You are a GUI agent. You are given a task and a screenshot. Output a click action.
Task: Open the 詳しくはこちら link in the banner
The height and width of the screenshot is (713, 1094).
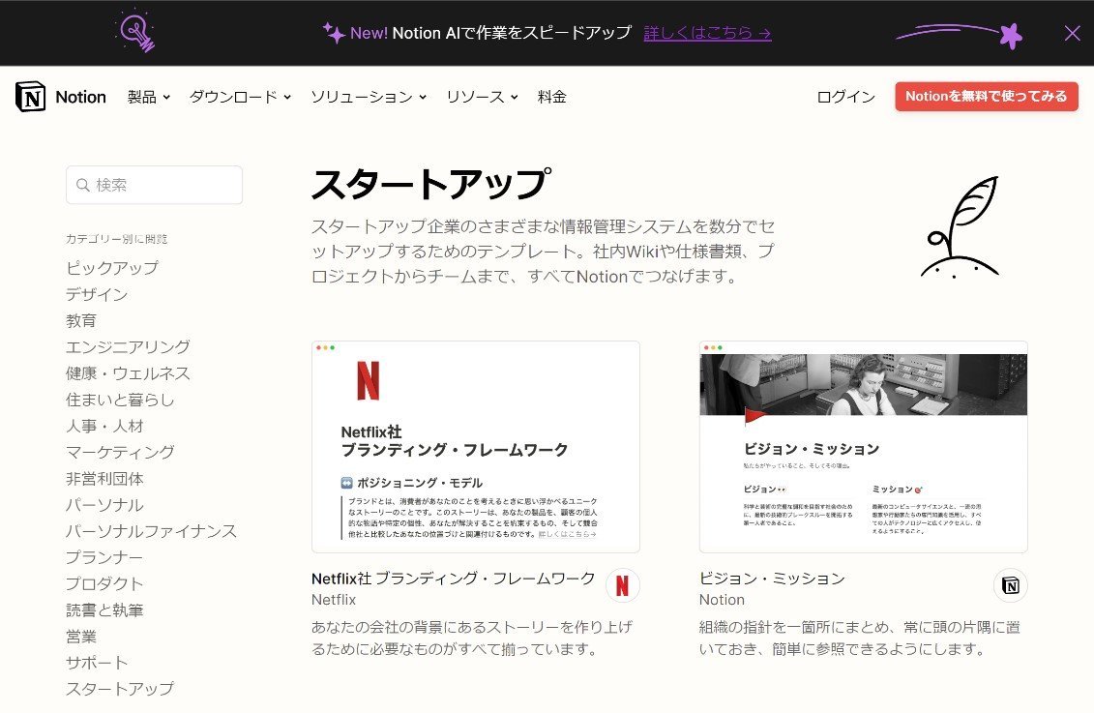click(707, 33)
